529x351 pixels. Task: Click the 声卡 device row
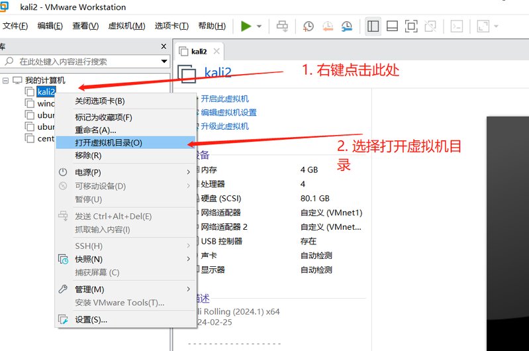(280, 256)
